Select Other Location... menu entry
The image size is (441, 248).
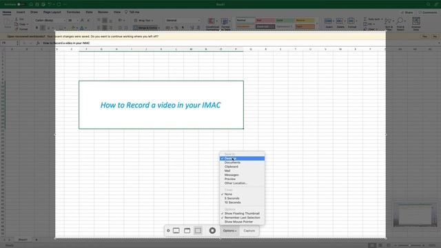coord(242,183)
